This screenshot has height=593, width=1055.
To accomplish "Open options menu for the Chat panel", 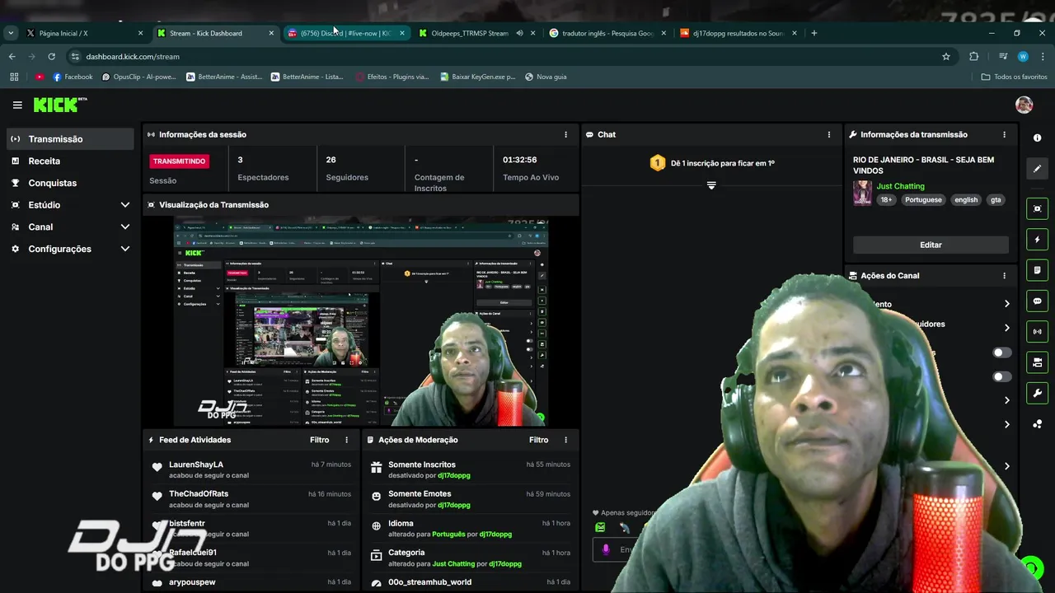I will [x=829, y=134].
